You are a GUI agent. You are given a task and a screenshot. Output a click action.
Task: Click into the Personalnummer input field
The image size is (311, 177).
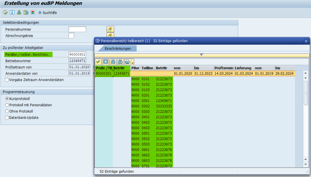(x=77, y=29)
